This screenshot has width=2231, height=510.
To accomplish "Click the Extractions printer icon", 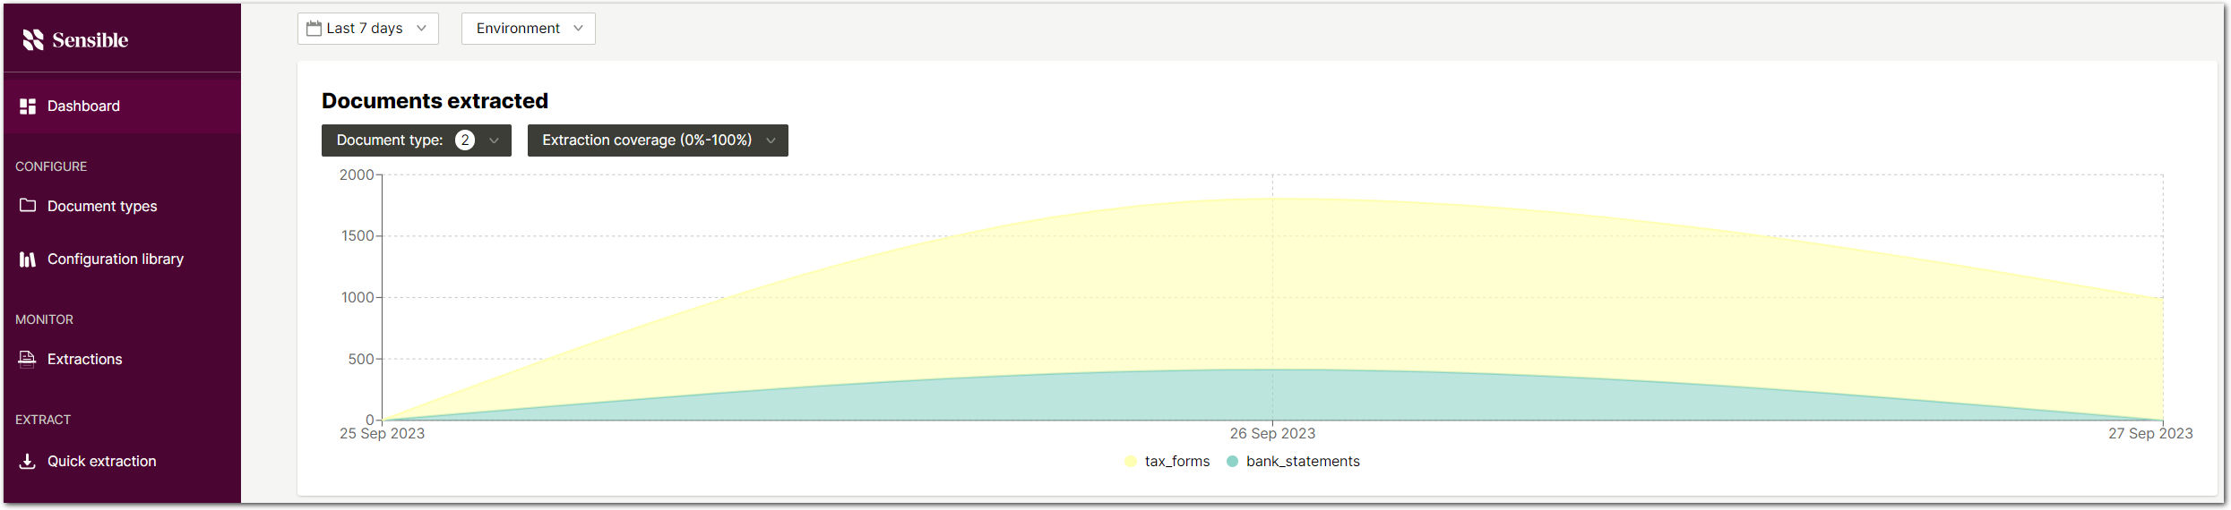I will point(28,359).
